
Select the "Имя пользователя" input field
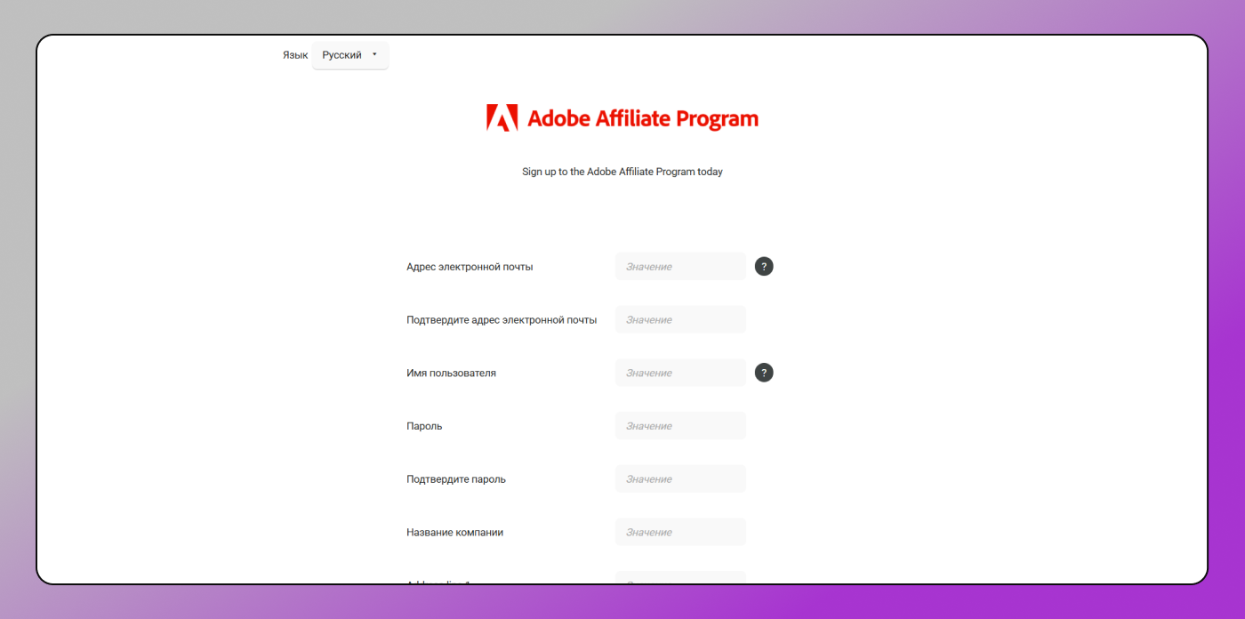tap(680, 372)
